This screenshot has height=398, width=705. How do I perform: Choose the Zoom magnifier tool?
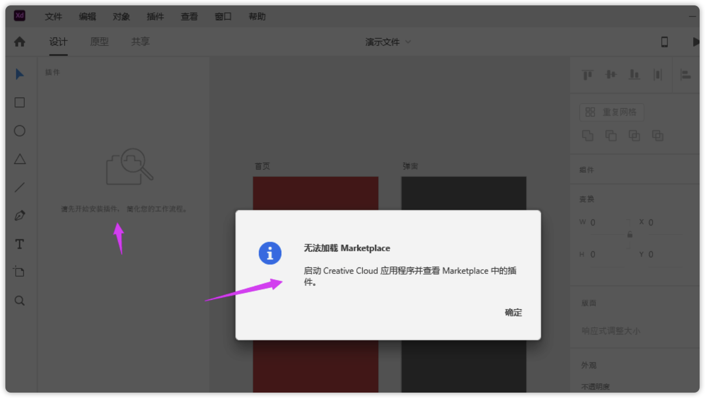point(19,301)
